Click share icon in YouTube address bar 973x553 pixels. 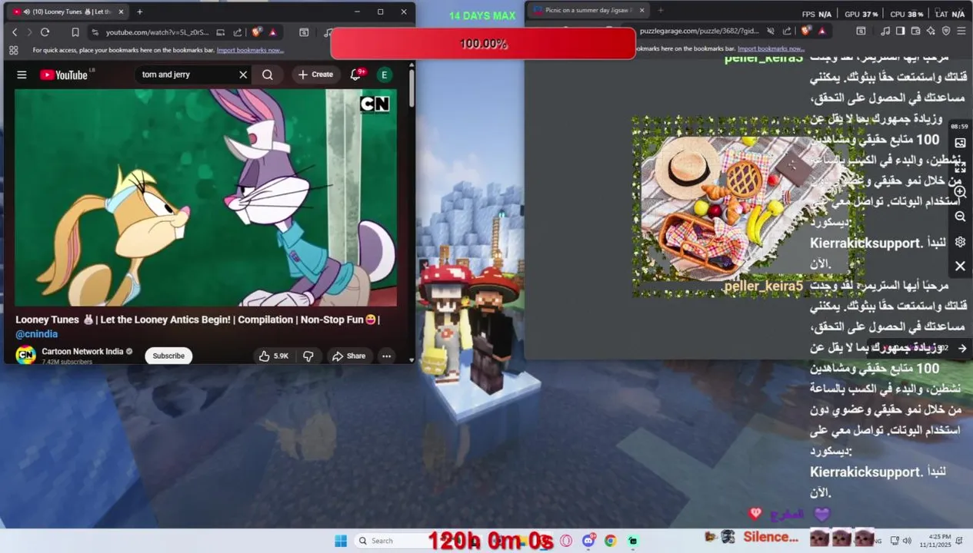(x=238, y=32)
